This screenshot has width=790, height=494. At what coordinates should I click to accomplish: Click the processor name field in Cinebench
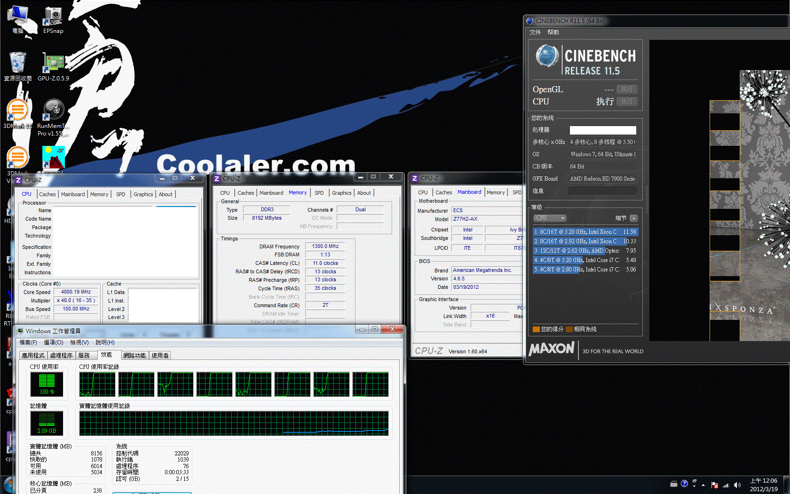pyautogui.click(x=603, y=130)
